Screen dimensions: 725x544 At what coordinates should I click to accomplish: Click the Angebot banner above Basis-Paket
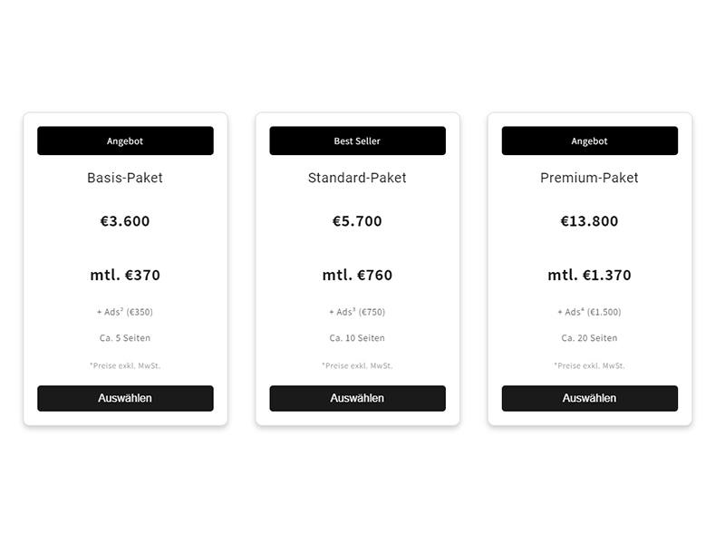[x=125, y=141]
